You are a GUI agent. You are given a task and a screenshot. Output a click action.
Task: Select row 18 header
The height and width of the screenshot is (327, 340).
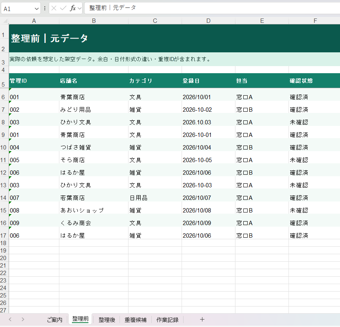(x=4, y=243)
